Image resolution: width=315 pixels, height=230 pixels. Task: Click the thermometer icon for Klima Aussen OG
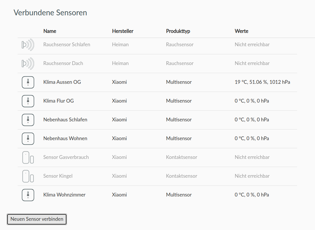pyautogui.click(x=28, y=82)
